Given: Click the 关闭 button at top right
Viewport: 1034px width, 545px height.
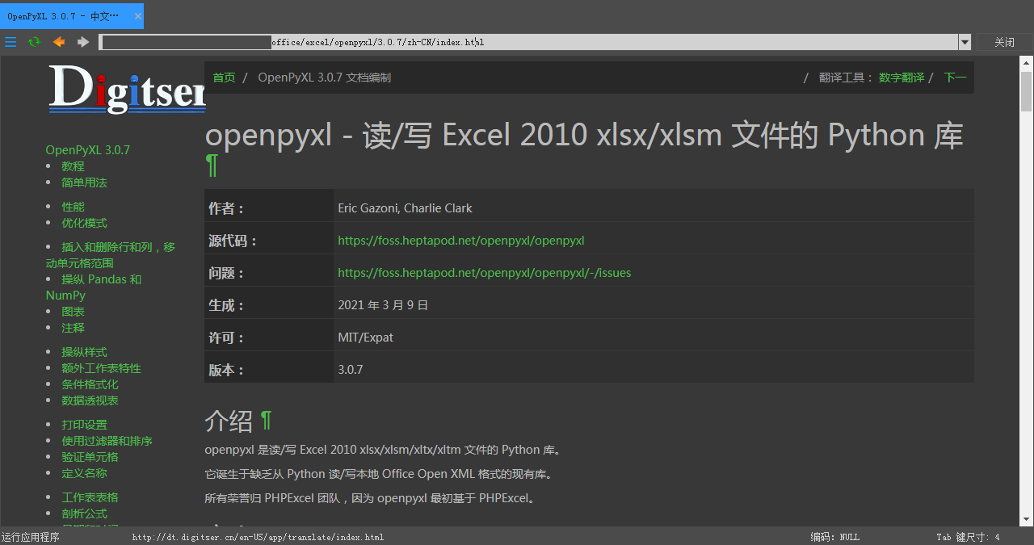Looking at the screenshot, I should [1004, 41].
